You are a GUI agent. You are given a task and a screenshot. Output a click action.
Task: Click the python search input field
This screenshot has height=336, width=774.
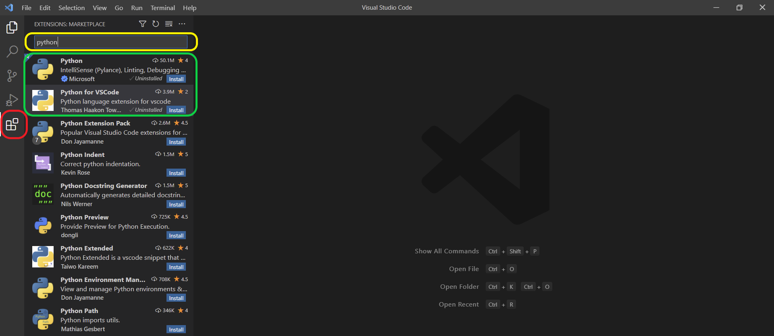[111, 42]
